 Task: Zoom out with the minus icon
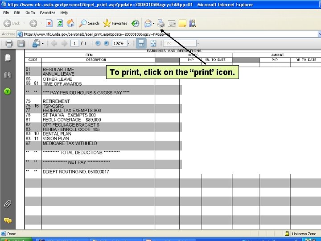(x=98, y=43)
